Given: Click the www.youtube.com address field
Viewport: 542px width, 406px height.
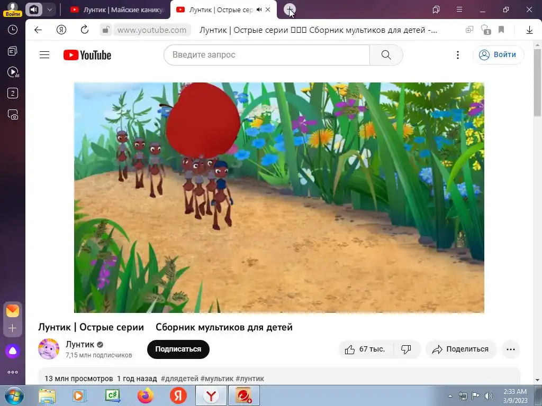Looking at the screenshot, I should (x=152, y=30).
